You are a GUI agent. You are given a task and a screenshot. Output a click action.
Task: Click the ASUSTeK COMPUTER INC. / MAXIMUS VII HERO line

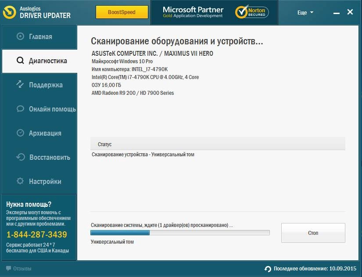click(152, 54)
